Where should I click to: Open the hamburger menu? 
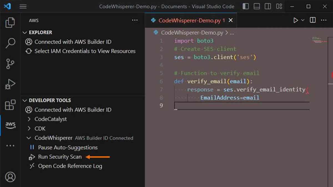(23, 6)
